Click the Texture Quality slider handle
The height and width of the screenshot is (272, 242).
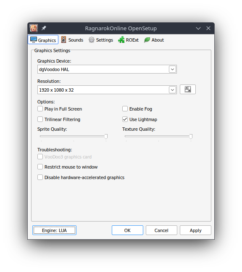191,137
